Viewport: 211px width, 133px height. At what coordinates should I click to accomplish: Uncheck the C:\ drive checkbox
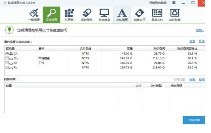pos(7,53)
